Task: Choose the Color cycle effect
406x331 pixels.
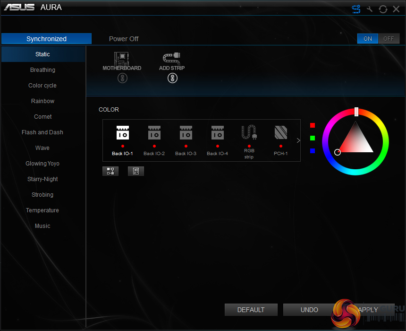Action: (x=43, y=85)
